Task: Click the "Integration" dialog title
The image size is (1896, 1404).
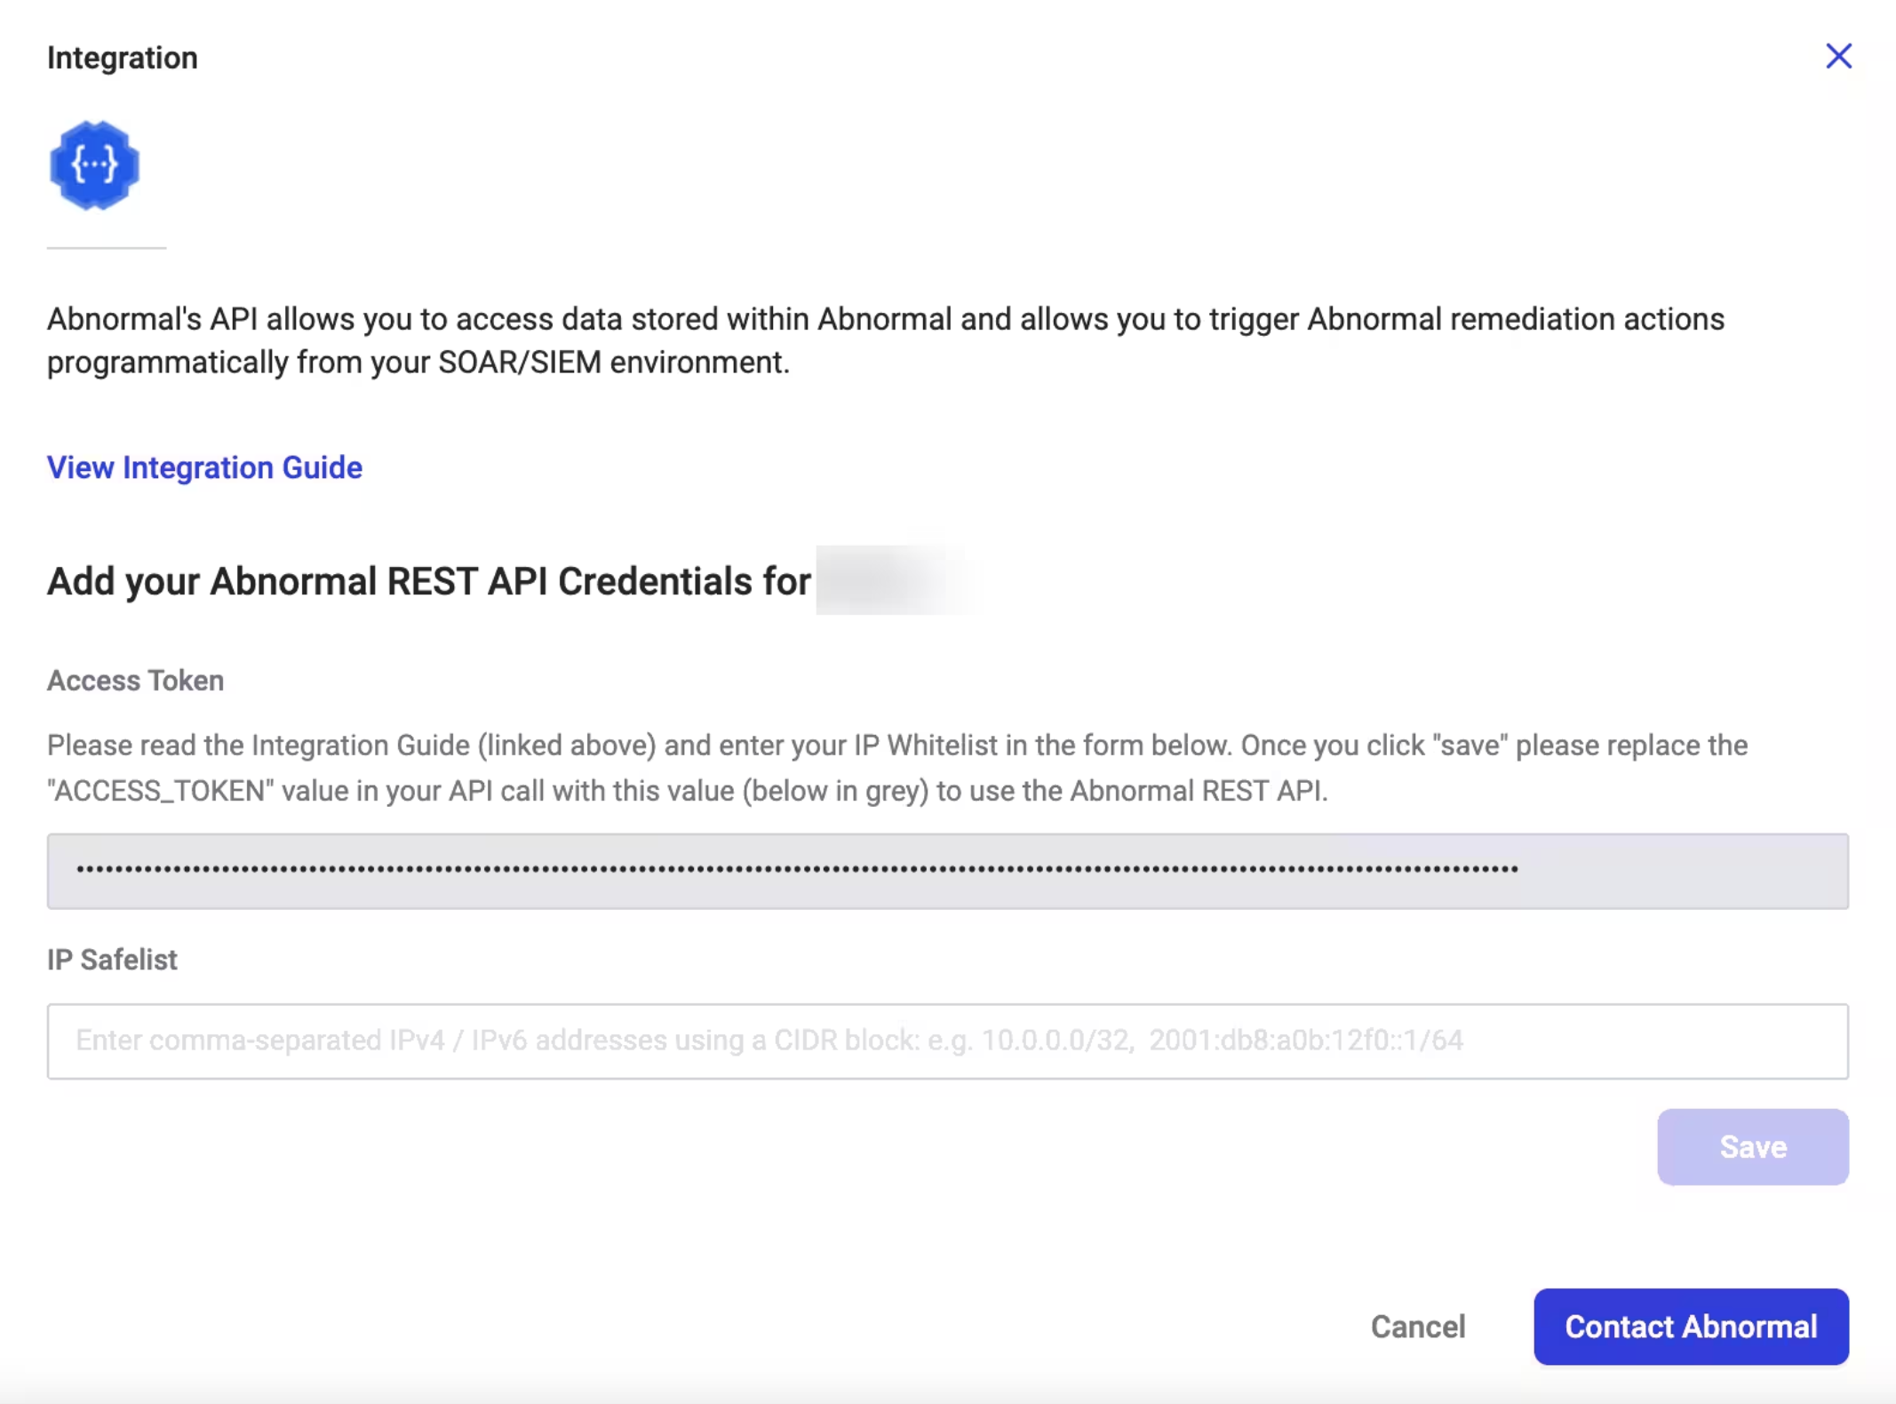Action: tap(123, 58)
